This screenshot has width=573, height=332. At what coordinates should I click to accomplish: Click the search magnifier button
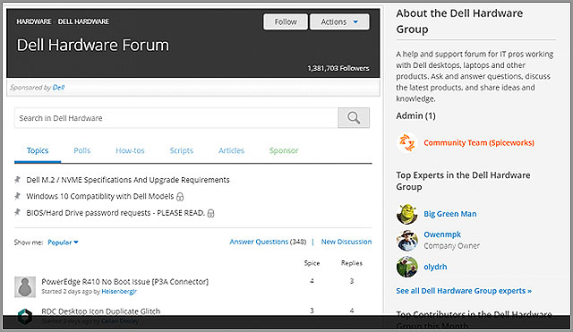click(x=354, y=117)
